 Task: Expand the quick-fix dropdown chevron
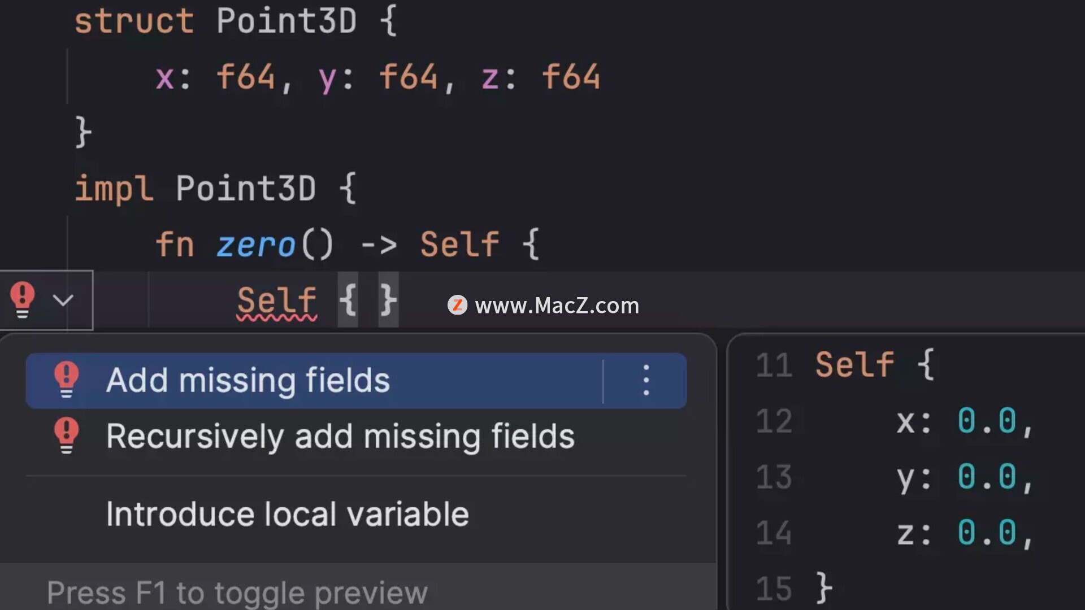pyautogui.click(x=63, y=300)
